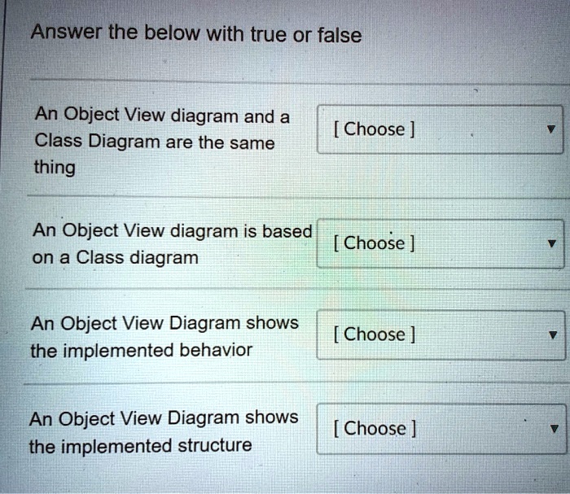Image resolution: width=570 pixels, height=494 pixels.
Task: Click statement 'shows the implemented behavior'
Action: [x=164, y=337]
